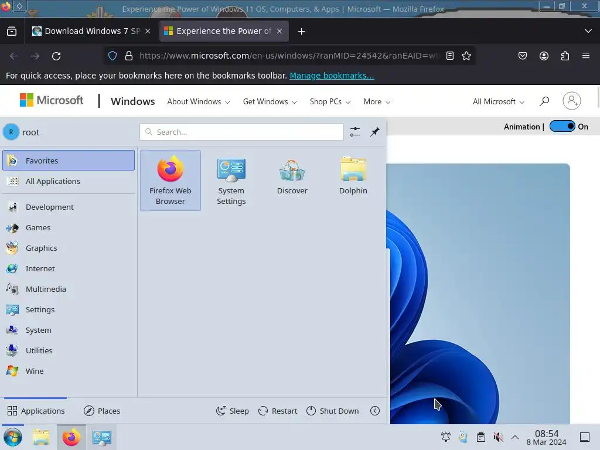Expand the More navigation dropdown
The height and width of the screenshot is (450, 600).
click(x=377, y=101)
